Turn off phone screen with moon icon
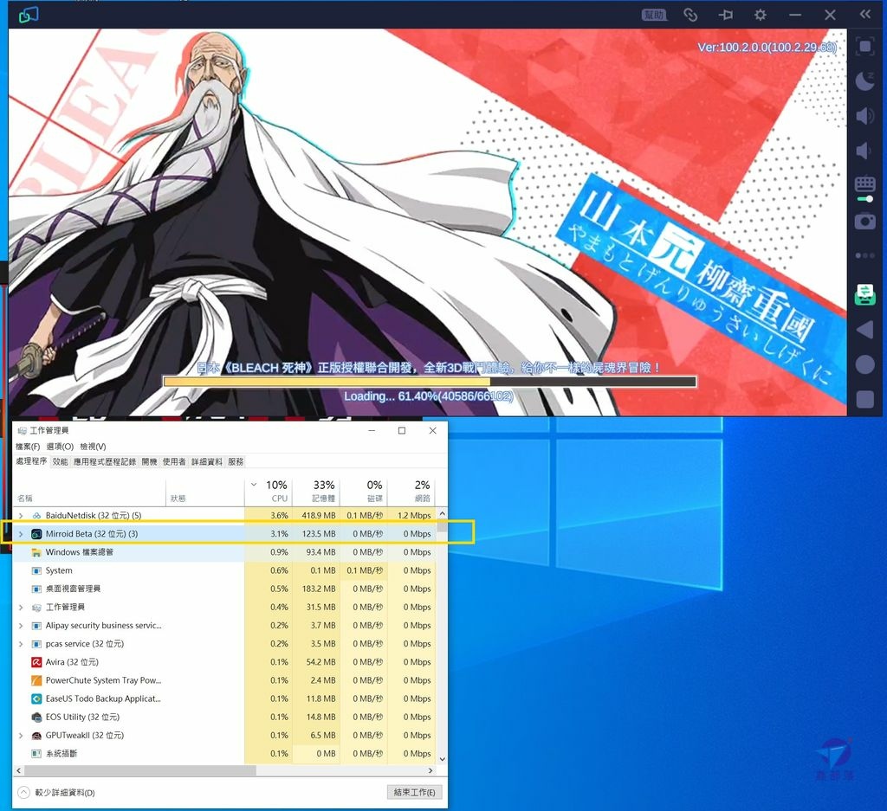 (x=865, y=81)
